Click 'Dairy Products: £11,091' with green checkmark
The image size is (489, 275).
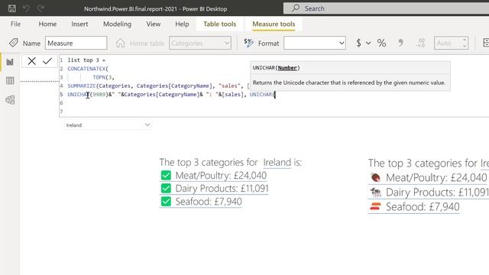[222, 189]
